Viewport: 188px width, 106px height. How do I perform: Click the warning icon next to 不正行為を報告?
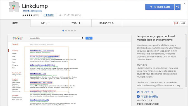tap(138, 97)
